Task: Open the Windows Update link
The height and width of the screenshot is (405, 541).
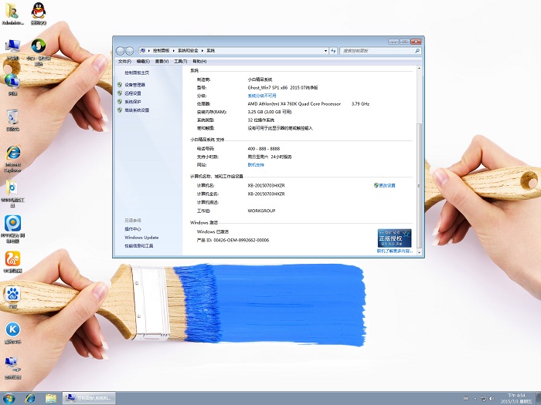Action: (141, 238)
